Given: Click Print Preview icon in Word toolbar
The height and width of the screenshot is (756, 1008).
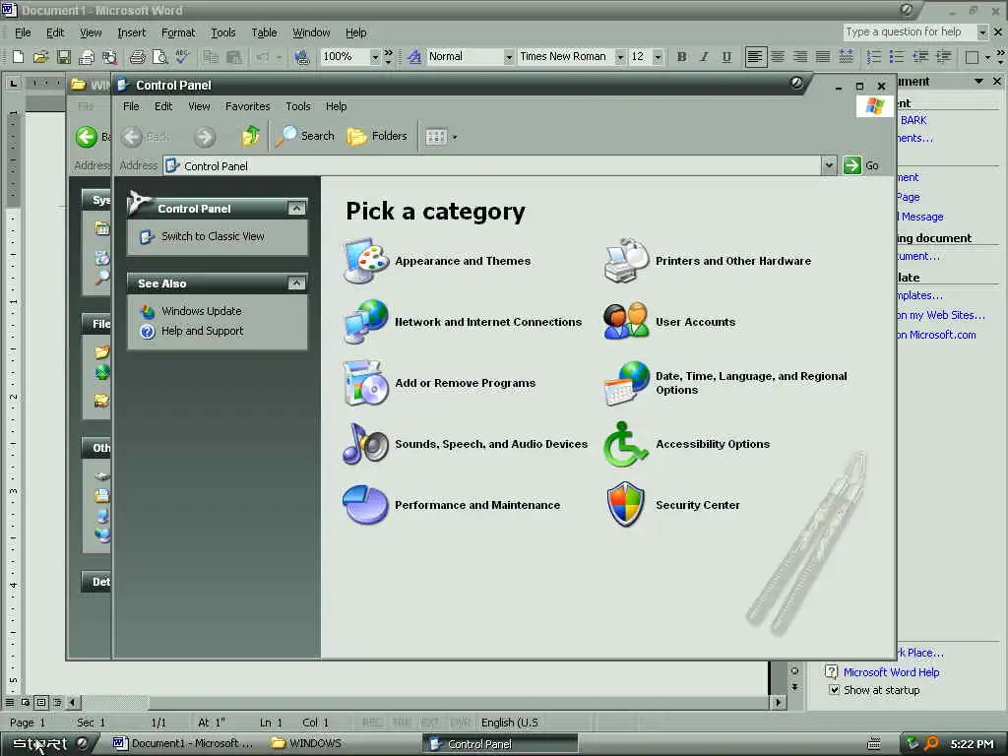Looking at the screenshot, I should click(x=159, y=57).
